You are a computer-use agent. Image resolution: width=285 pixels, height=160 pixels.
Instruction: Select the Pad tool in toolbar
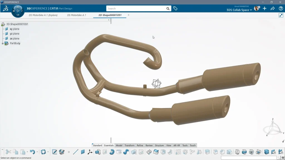(98, 152)
